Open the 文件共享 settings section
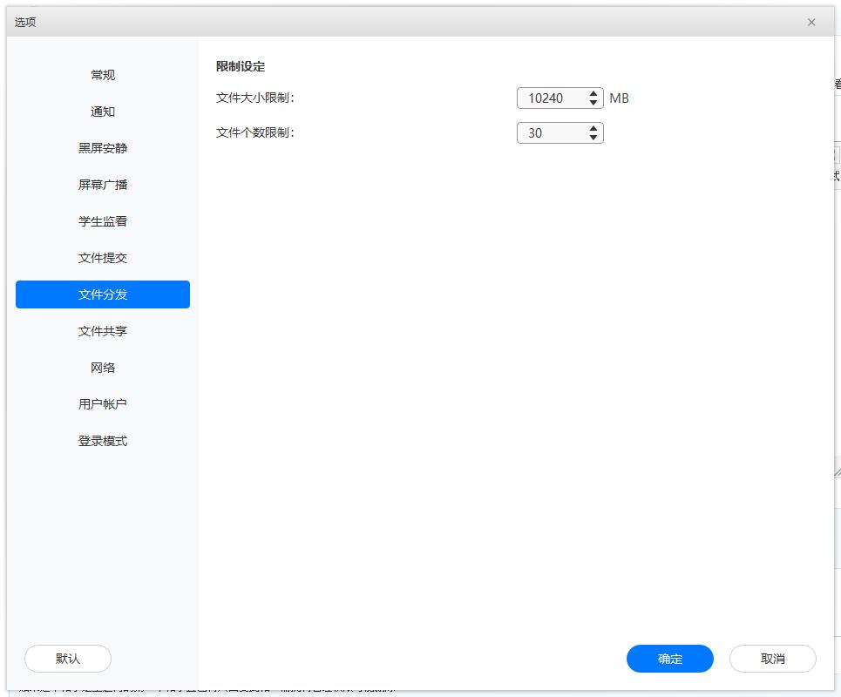Viewport: 841px width, 697px height. [x=102, y=331]
